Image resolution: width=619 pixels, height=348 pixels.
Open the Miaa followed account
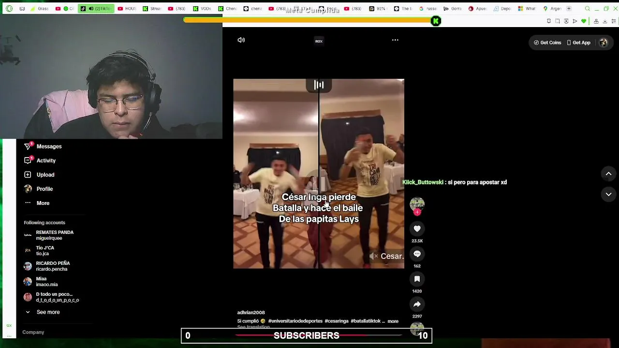point(41,282)
